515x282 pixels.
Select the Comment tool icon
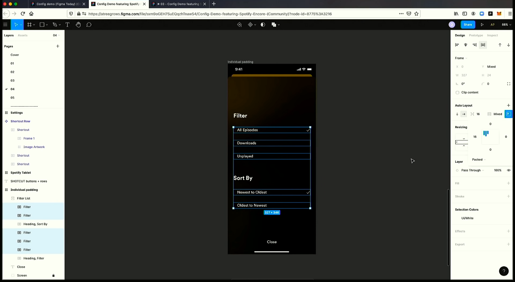click(x=89, y=25)
